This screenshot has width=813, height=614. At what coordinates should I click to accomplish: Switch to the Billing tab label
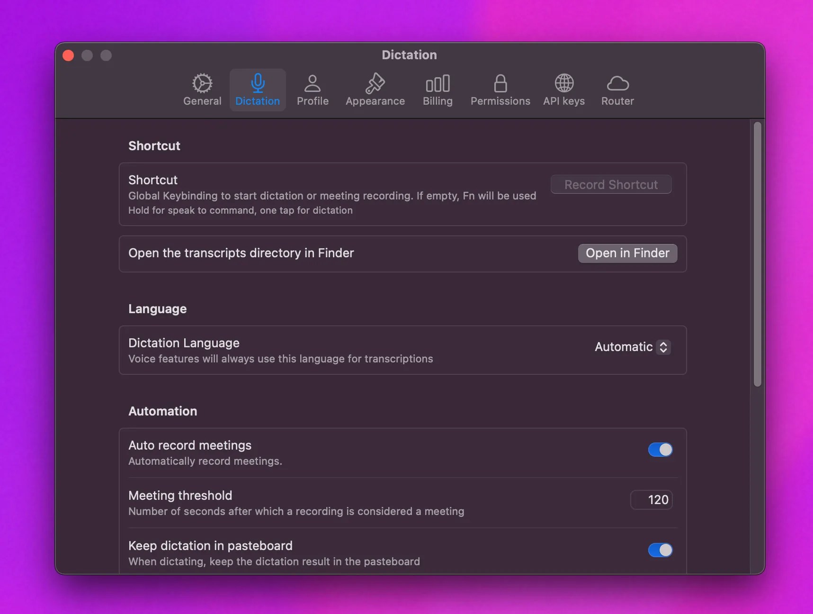pyautogui.click(x=438, y=101)
